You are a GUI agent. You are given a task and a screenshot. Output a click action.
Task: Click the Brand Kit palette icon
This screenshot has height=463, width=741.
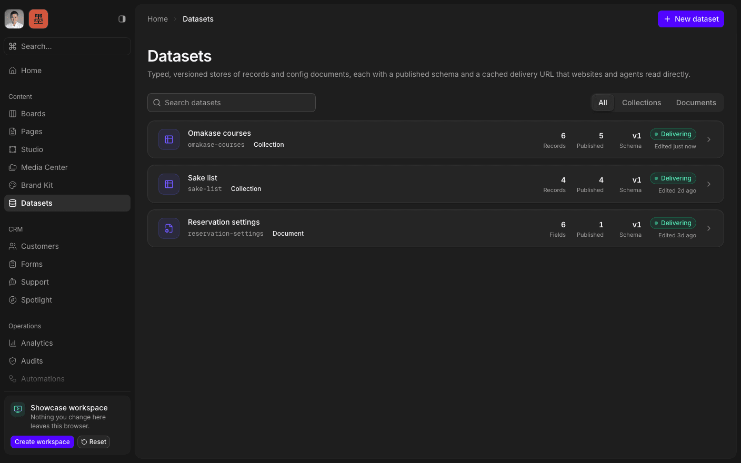pos(13,185)
